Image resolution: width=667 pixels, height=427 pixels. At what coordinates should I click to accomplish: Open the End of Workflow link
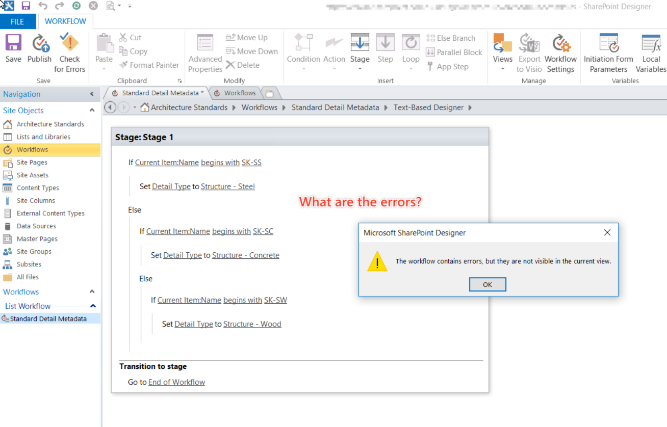[x=176, y=382]
